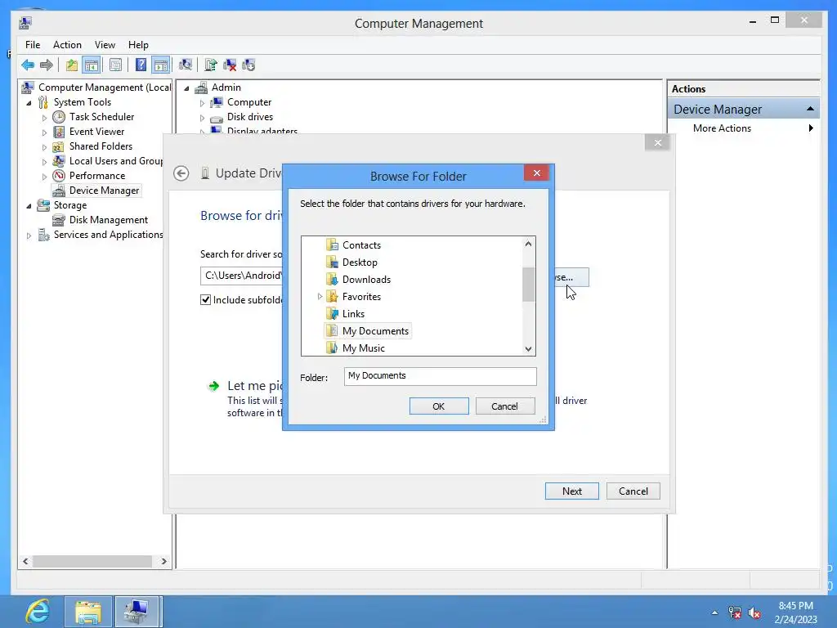The image size is (837, 628).
Task: Toggle Include subfolders checkbox
Action: point(205,300)
